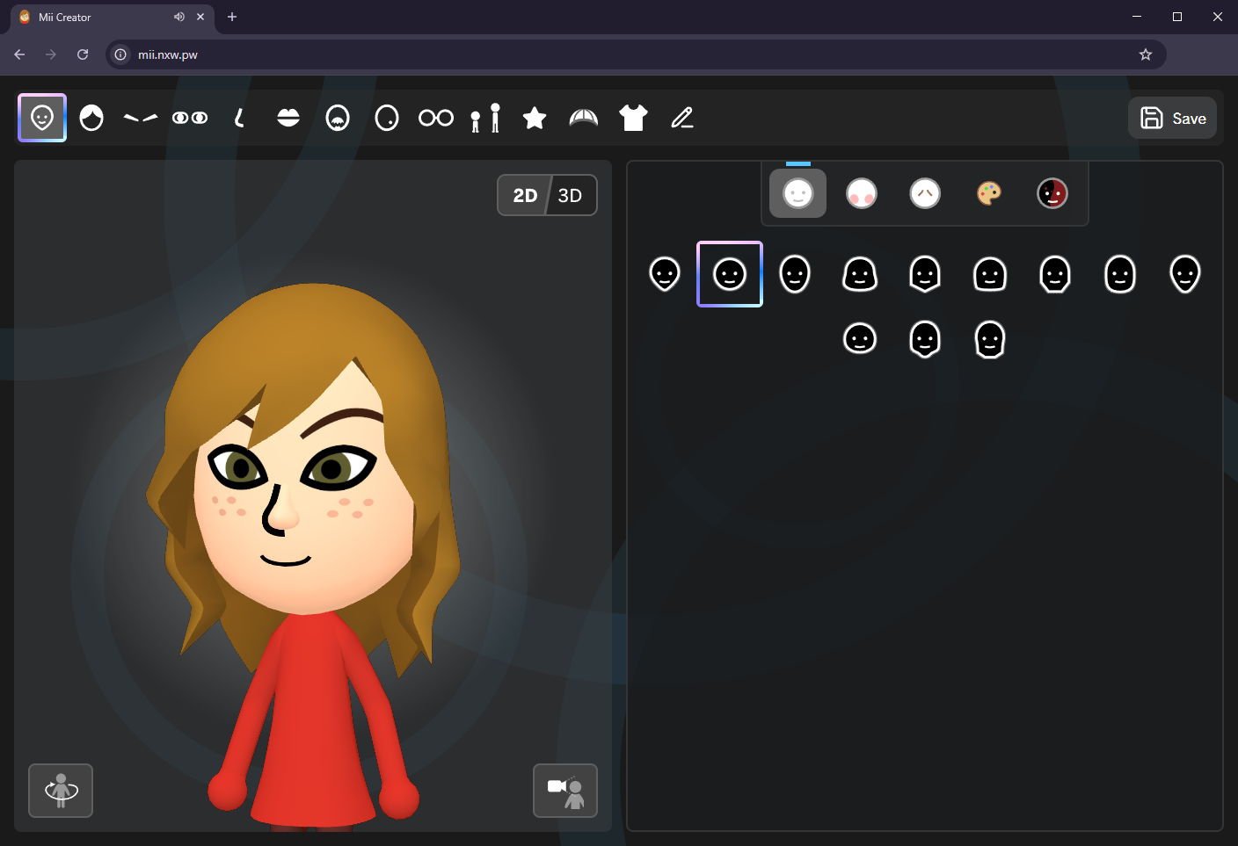Switch preview to 3D mode
The height and width of the screenshot is (846, 1238).
coord(571,195)
